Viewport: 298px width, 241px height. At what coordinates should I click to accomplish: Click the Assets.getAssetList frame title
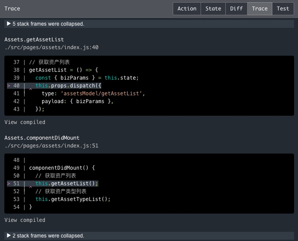(x=34, y=40)
